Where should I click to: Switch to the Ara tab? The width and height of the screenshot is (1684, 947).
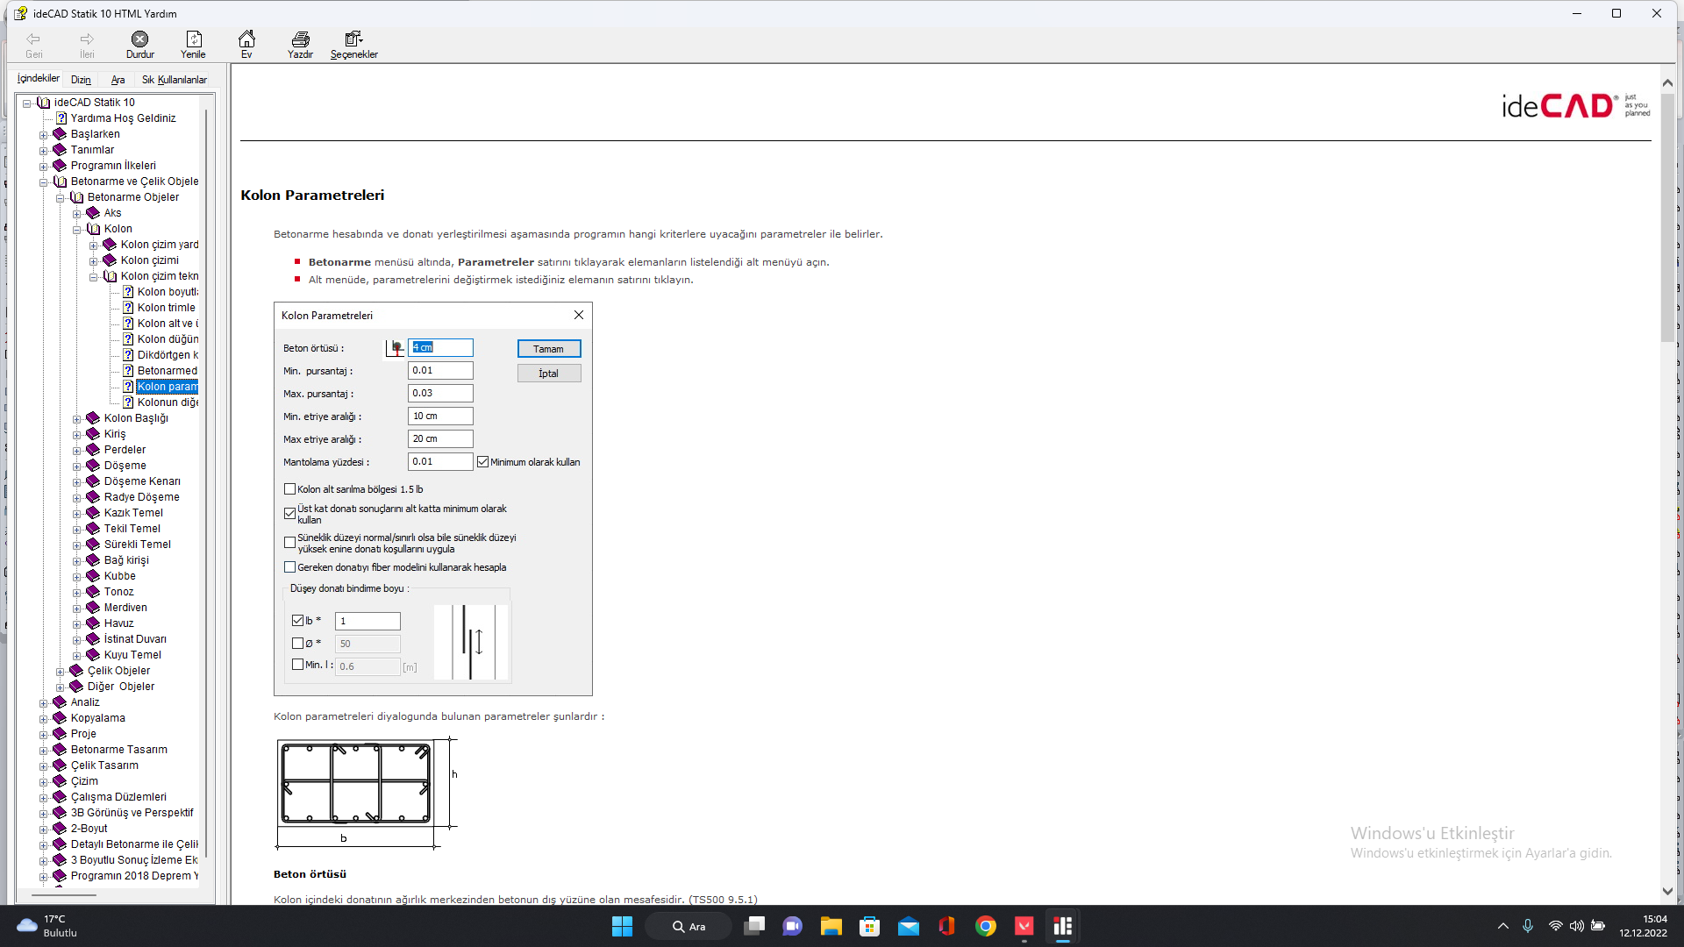(118, 80)
